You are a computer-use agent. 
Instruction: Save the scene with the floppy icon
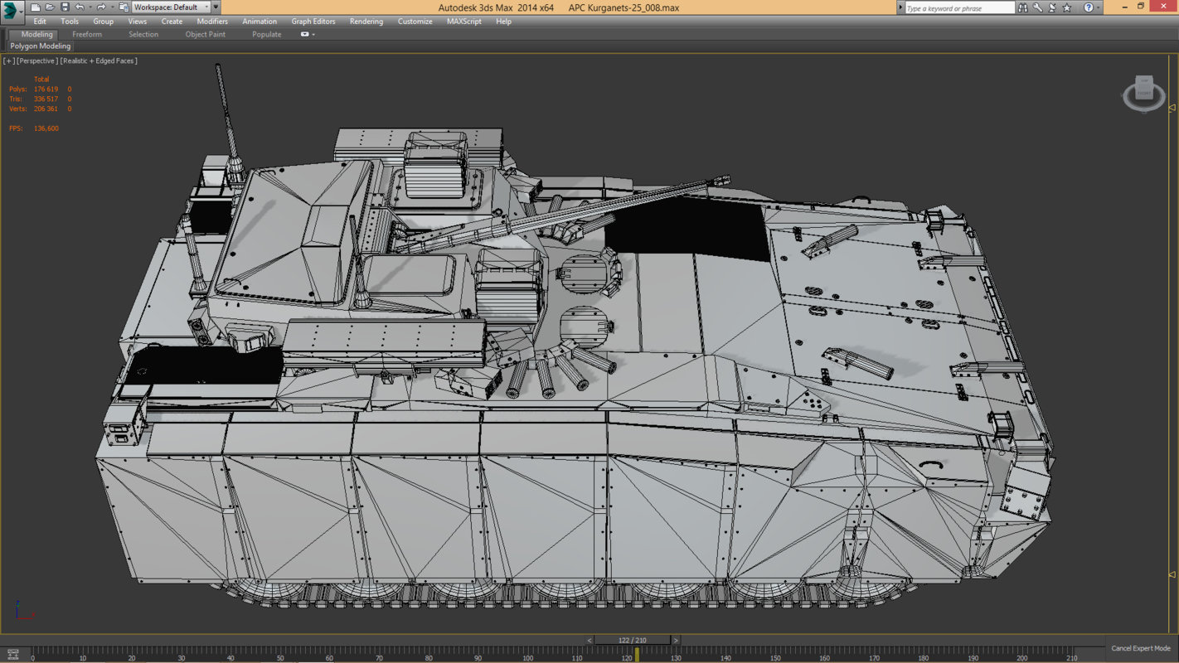(65, 7)
